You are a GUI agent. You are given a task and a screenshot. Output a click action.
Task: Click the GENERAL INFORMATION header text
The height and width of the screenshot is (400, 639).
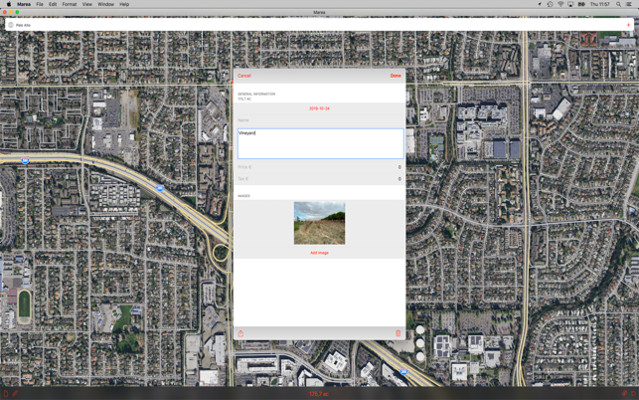pyautogui.click(x=256, y=94)
